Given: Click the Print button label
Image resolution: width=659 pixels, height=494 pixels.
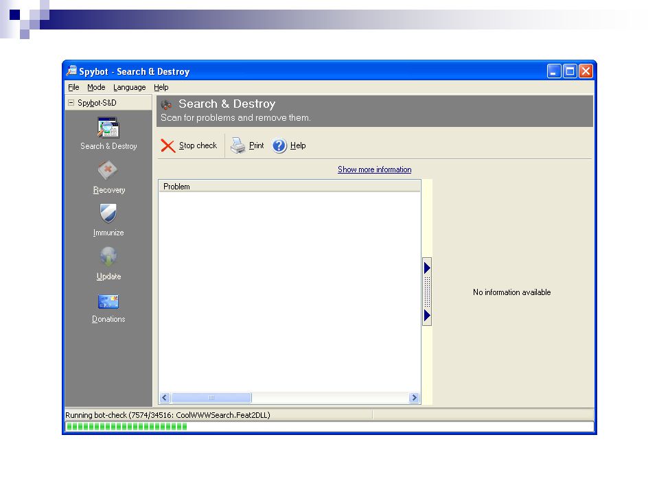Looking at the screenshot, I should pos(256,145).
